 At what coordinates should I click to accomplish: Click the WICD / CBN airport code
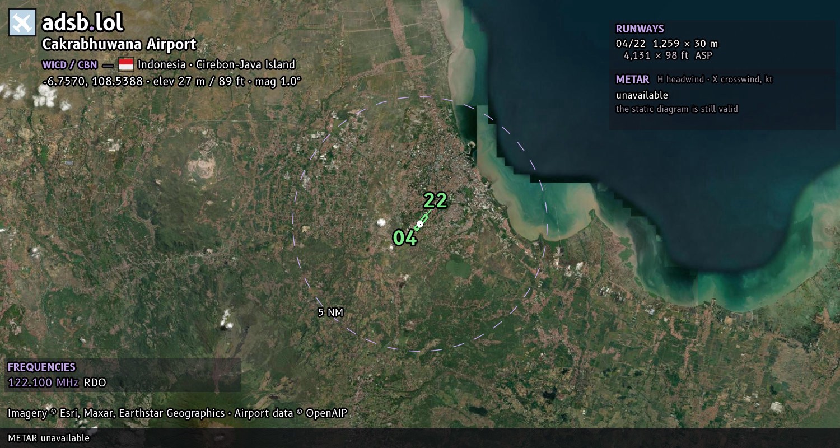(x=69, y=64)
